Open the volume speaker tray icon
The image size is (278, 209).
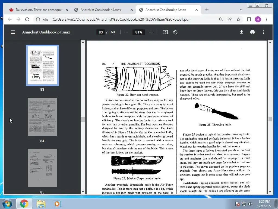point(250,204)
